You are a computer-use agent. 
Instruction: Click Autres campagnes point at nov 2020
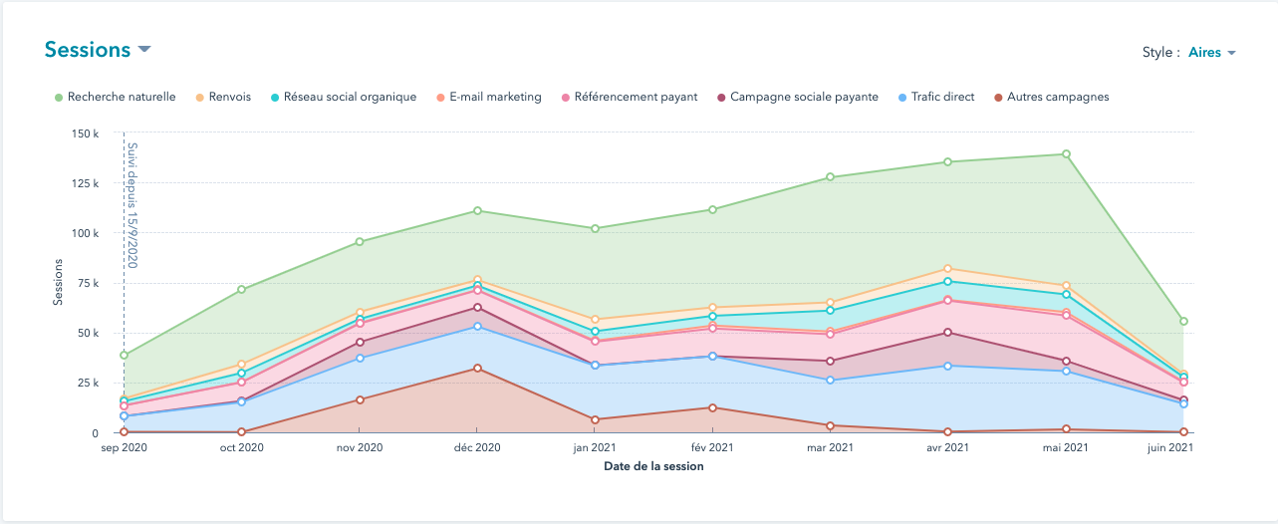point(360,399)
